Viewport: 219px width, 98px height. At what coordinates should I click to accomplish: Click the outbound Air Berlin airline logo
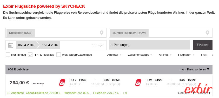coord(62,83)
